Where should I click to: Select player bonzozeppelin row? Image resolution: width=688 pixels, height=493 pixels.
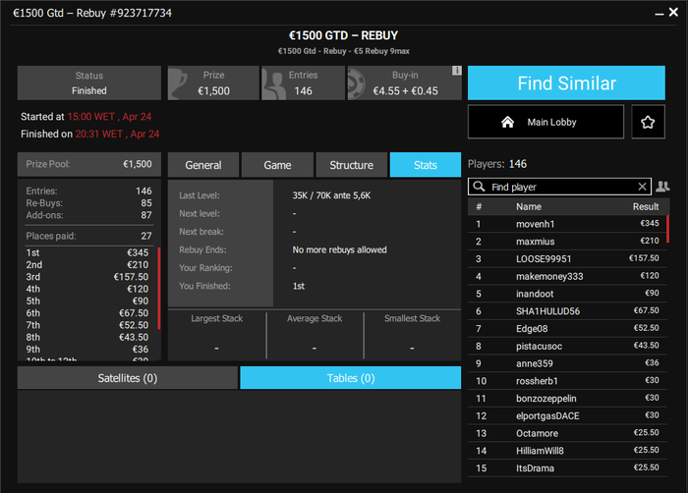(567, 399)
